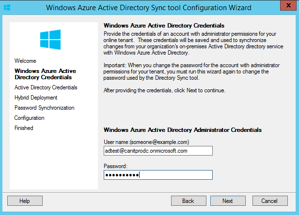Focus the Password input field
Viewport: 299px width, 215px height.
pyautogui.click(x=158, y=175)
